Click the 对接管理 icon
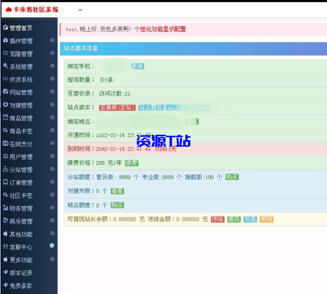The image size is (327, 294). [x=6, y=105]
